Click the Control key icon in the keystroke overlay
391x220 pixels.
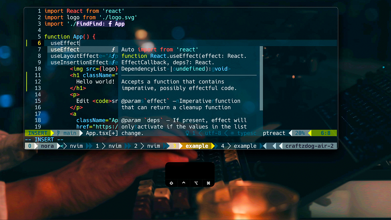pos(183,183)
